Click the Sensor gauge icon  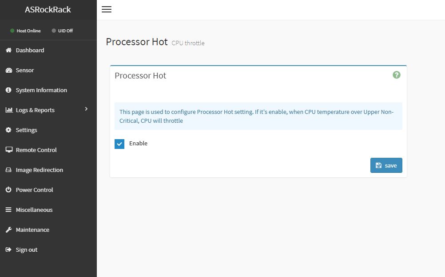click(x=8, y=70)
